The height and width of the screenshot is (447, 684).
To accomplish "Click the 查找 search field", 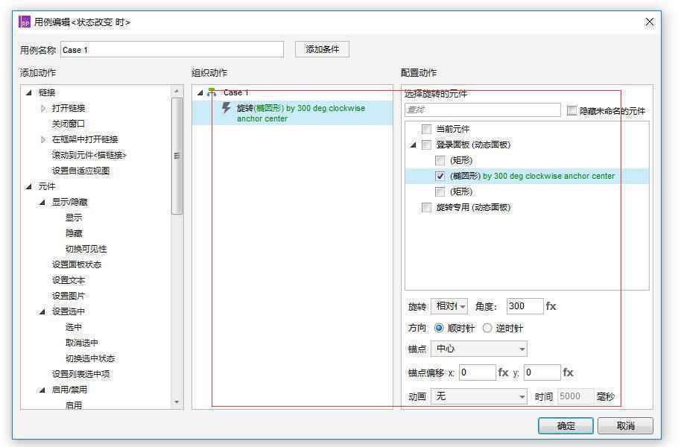I will coord(483,110).
